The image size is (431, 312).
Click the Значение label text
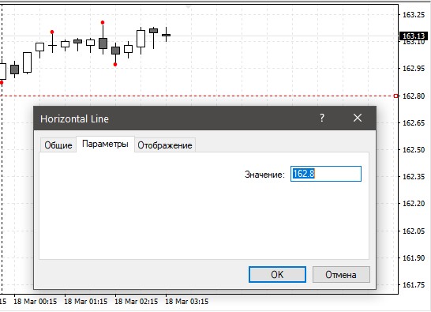pos(264,175)
